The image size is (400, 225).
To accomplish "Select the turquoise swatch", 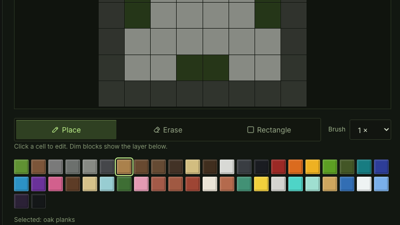I will click(296, 183).
